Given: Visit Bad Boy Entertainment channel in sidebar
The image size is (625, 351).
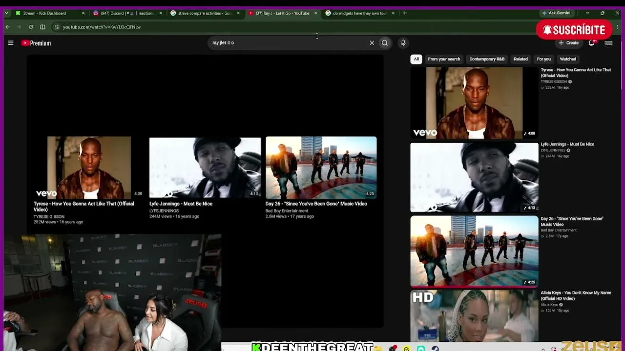Looking at the screenshot, I should click(559, 230).
